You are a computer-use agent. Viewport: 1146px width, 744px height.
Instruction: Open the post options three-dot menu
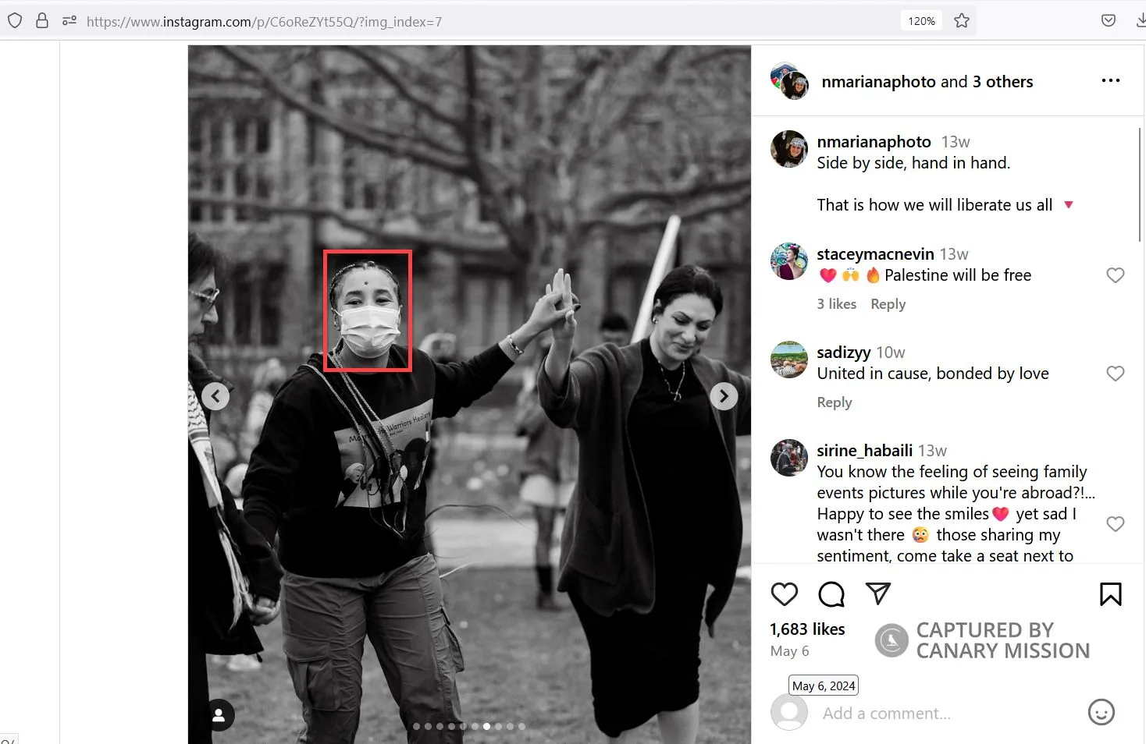1110,80
